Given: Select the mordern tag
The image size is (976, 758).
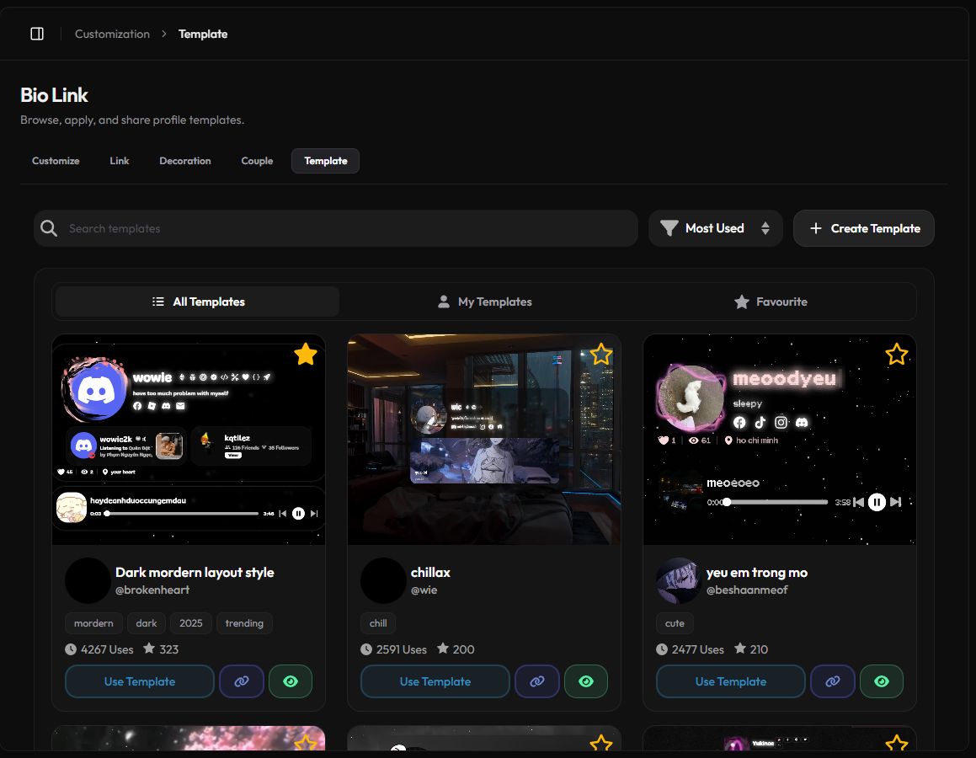Looking at the screenshot, I should (x=93, y=623).
